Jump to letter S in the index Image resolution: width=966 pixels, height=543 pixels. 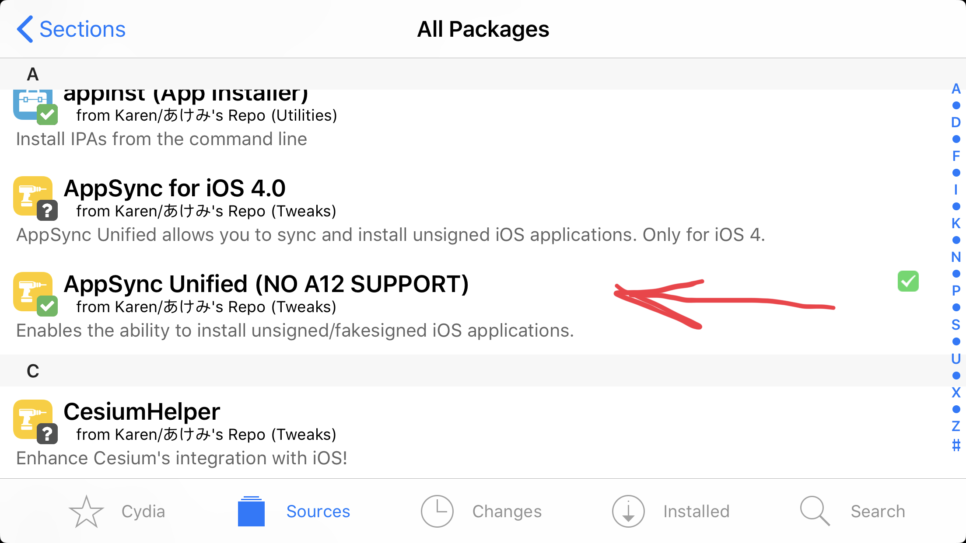pos(956,324)
